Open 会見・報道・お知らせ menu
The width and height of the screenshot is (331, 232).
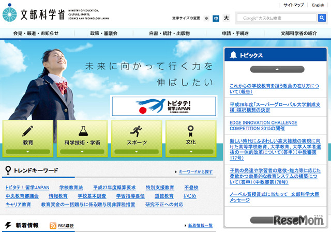36,33
